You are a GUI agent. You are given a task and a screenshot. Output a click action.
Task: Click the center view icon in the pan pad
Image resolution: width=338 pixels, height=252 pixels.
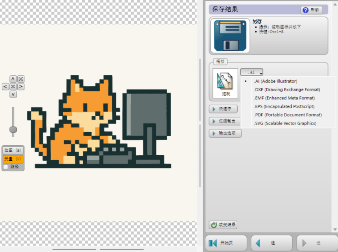point(13,87)
